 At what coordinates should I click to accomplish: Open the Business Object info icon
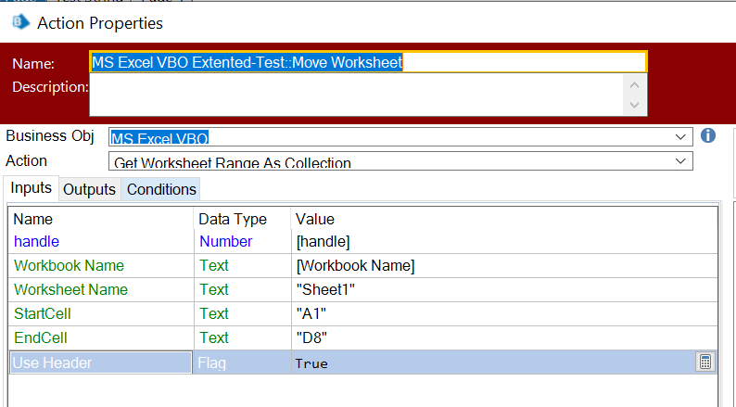tap(708, 135)
